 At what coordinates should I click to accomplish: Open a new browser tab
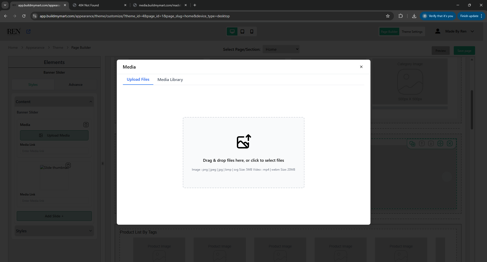point(195,5)
